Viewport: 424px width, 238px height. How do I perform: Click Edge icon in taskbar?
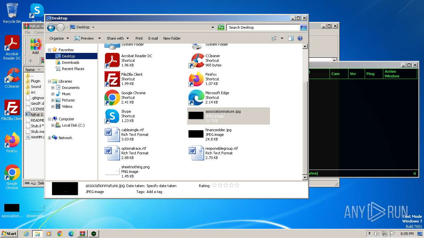pyautogui.click(x=71, y=234)
